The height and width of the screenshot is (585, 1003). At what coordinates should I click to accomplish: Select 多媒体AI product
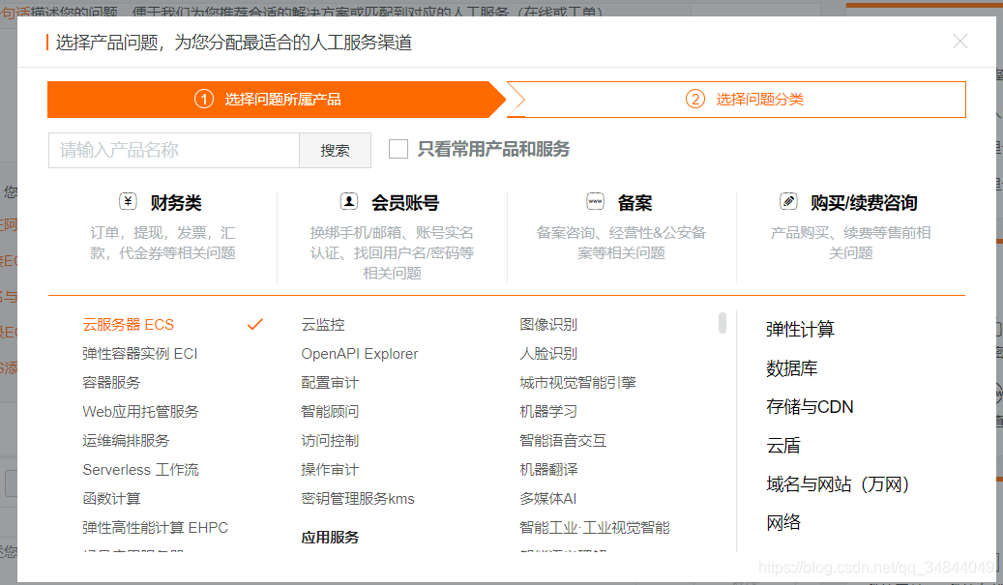[547, 499]
